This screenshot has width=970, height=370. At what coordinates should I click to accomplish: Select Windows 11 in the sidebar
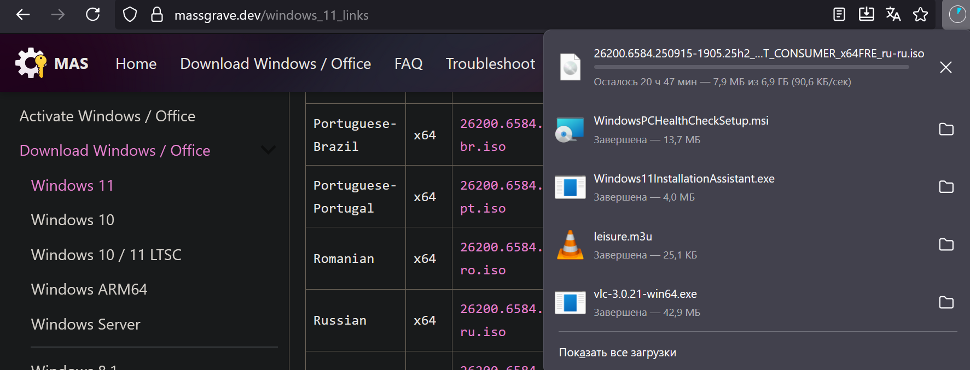tap(72, 185)
